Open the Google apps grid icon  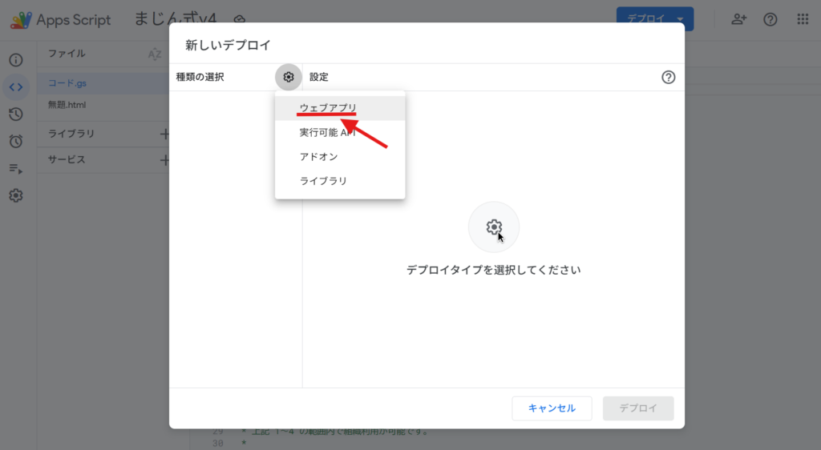click(x=802, y=19)
